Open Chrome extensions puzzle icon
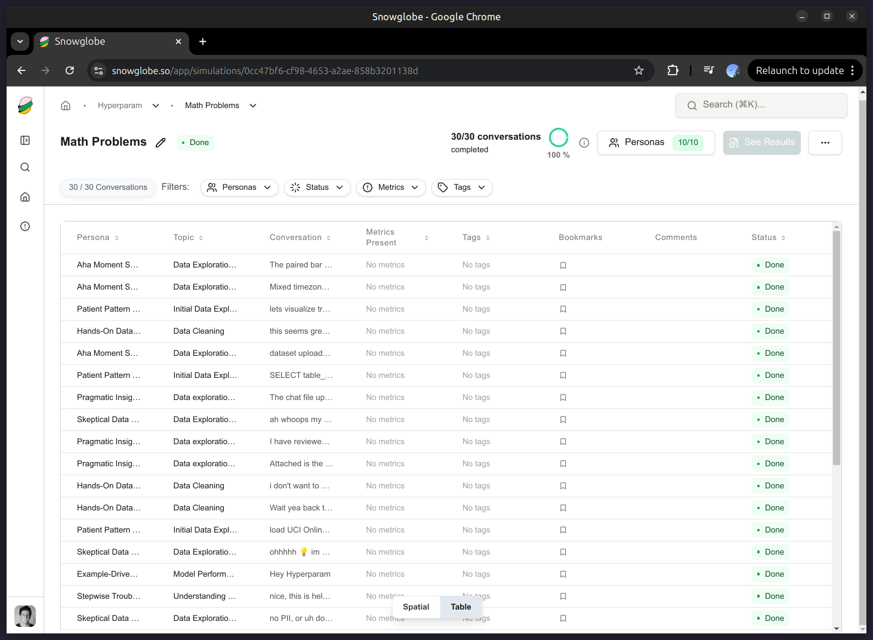 673,70
